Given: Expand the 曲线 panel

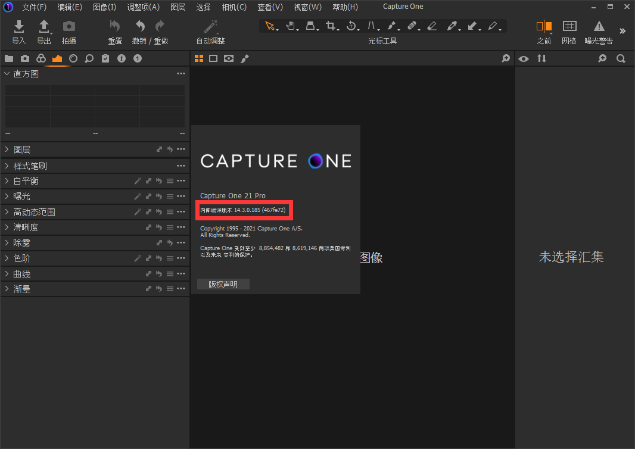Looking at the screenshot, I should (7, 274).
